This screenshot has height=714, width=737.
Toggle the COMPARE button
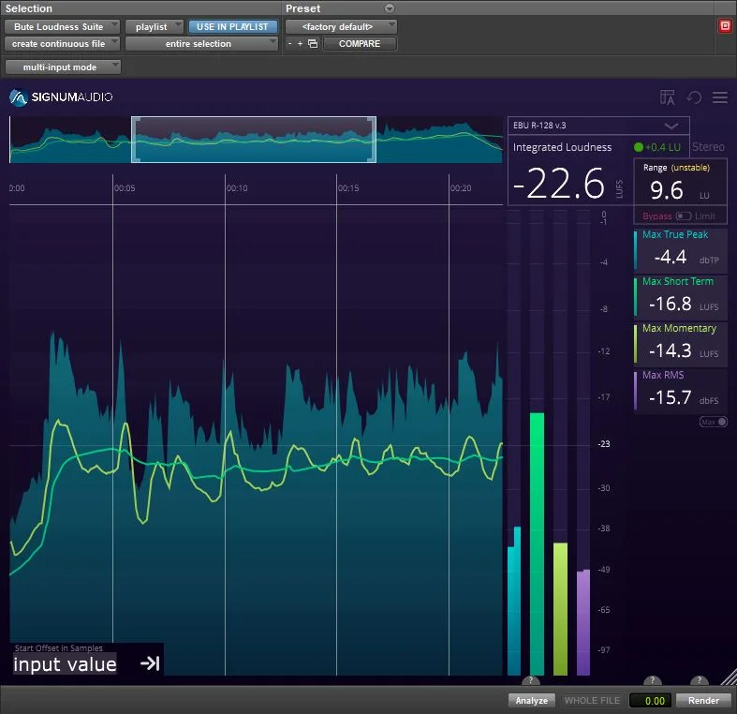point(360,44)
